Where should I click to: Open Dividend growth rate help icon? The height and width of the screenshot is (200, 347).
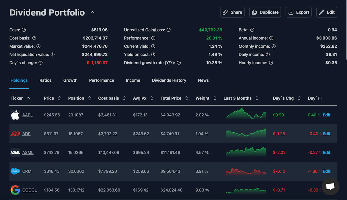coord(179,63)
